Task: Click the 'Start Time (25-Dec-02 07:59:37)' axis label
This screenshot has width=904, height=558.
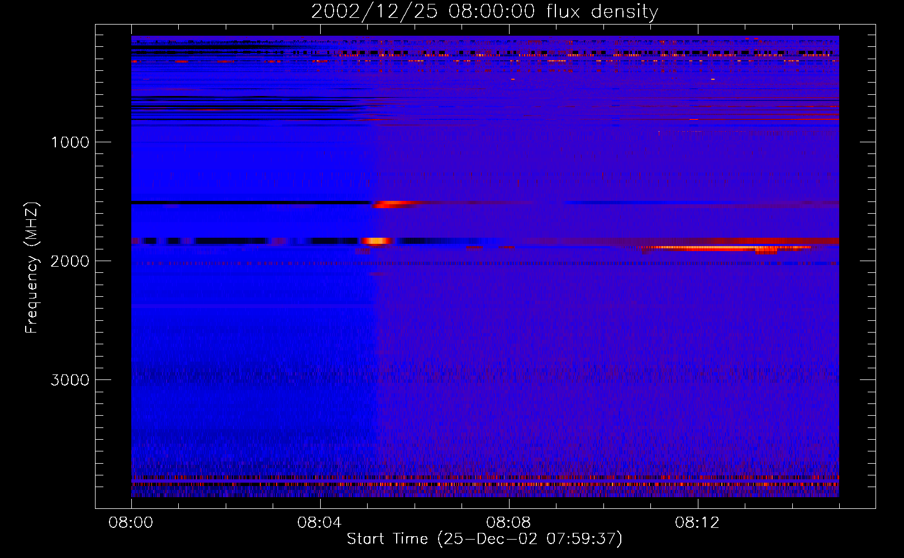Action: coord(484,539)
